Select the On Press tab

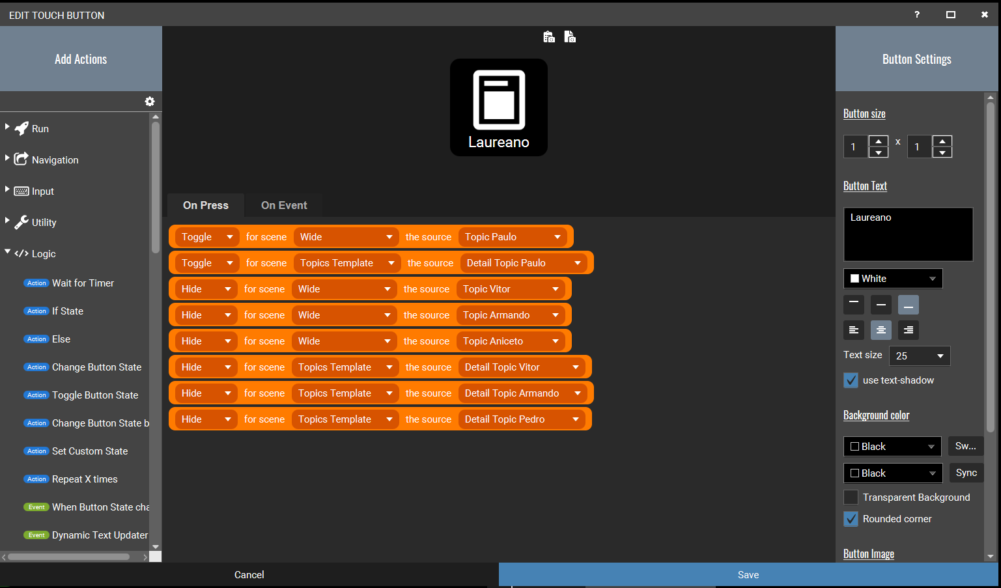click(205, 205)
